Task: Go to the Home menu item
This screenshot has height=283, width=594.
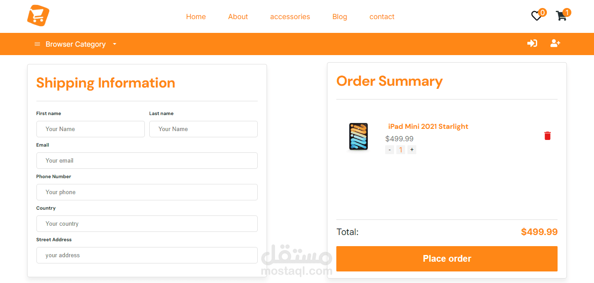Action: pos(196,16)
